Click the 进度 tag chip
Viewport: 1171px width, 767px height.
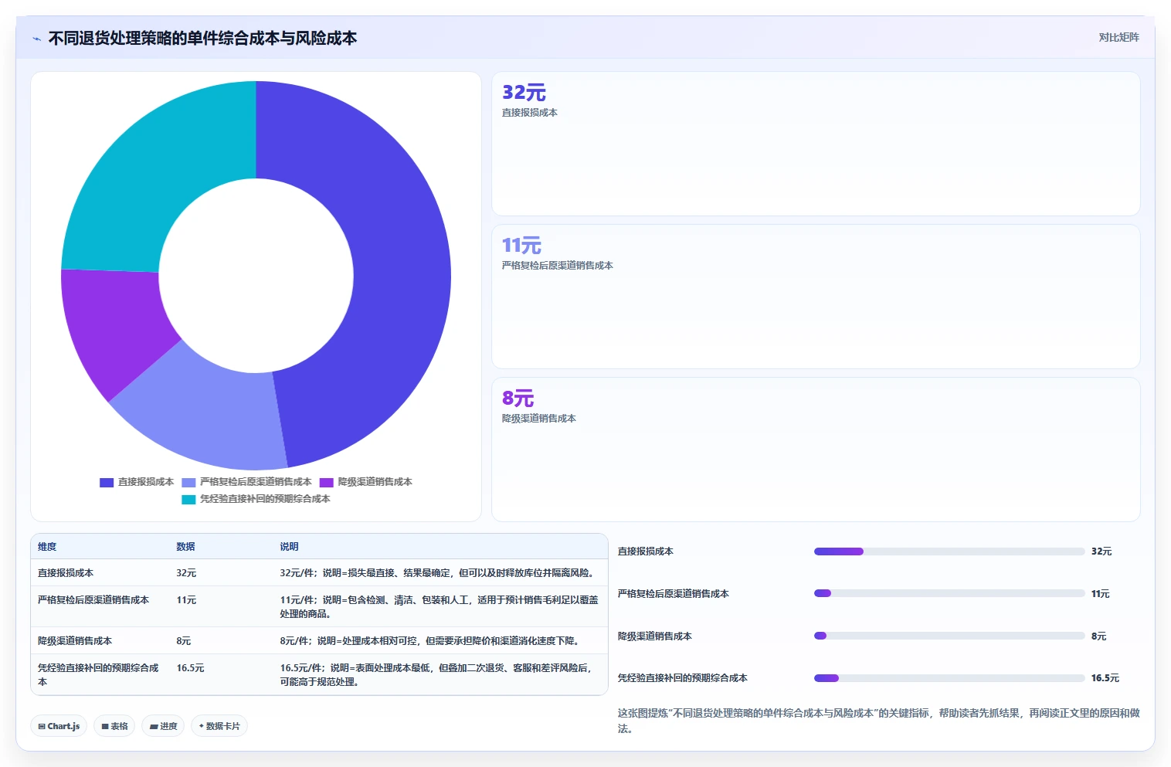pyautogui.click(x=163, y=726)
